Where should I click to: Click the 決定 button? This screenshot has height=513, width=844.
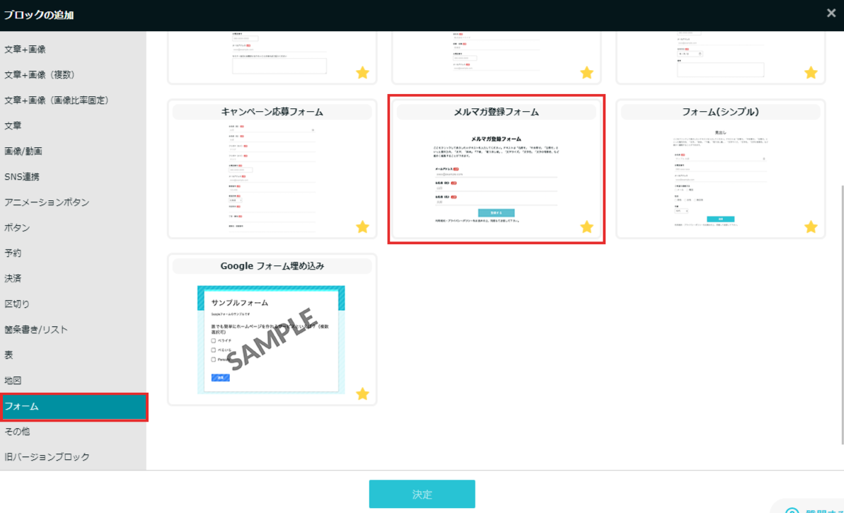[x=422, y=494]
